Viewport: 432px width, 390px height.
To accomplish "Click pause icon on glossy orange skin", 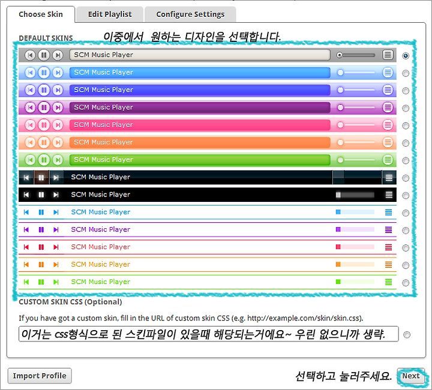I will 44,143.
